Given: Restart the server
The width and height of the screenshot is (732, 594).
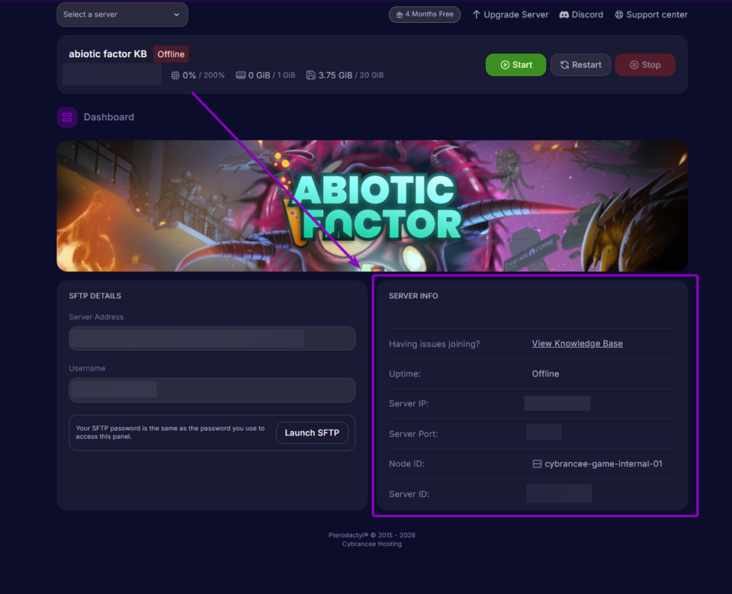Looking at the screenshot, I should (x=580, y=65).
